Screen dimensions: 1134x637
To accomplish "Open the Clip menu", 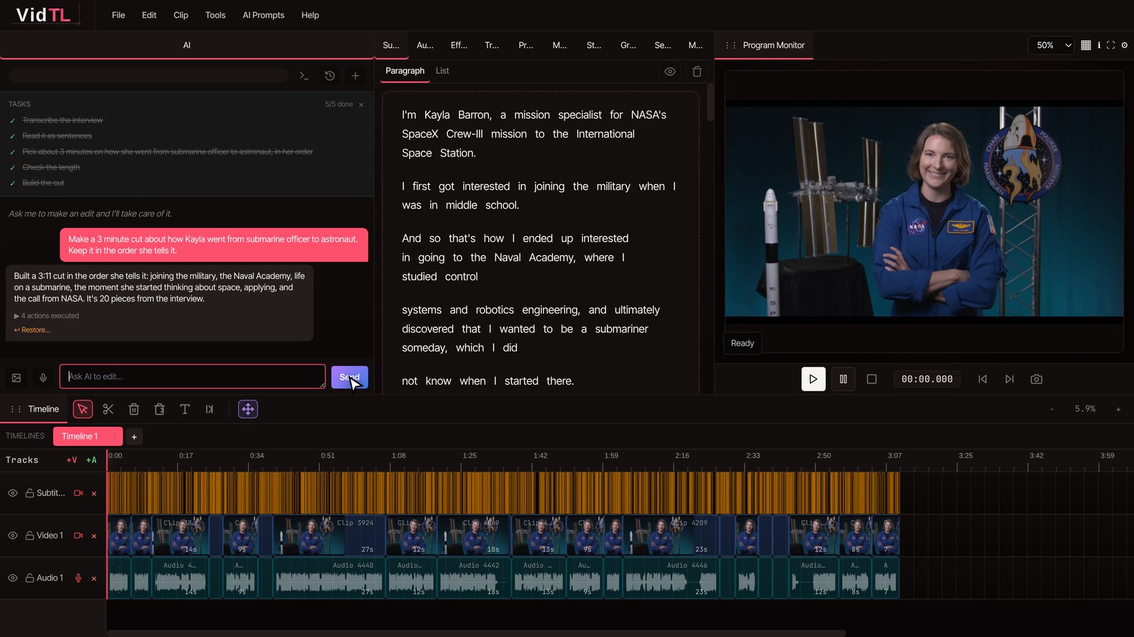I will [181, 15].
